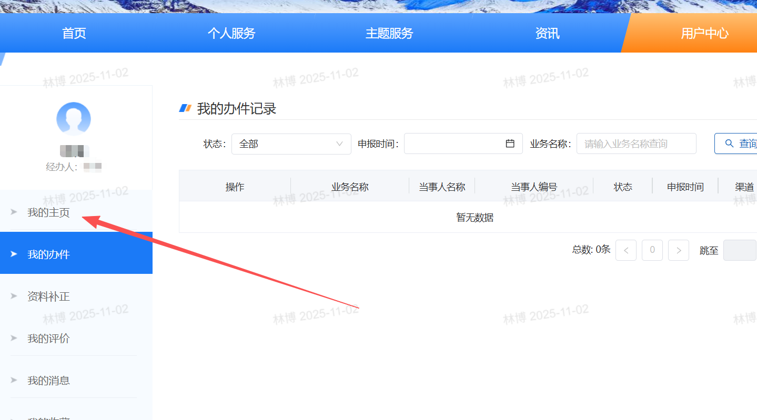Image resolution: width=757 pixels, height=420 pixels.
Task: Select 我的办件 in the sidebar
Action: point(48,254)
